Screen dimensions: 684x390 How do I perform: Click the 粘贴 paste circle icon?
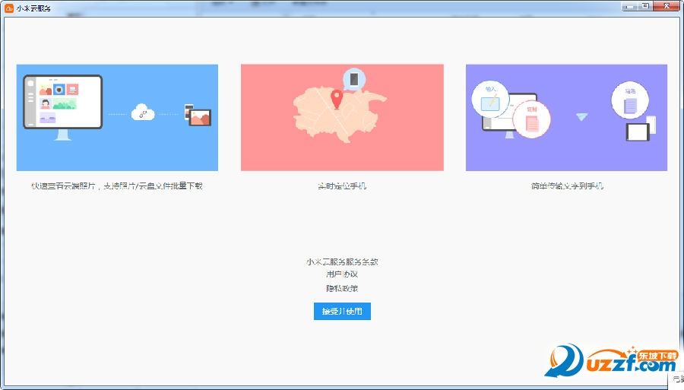(x=630, y=100)
